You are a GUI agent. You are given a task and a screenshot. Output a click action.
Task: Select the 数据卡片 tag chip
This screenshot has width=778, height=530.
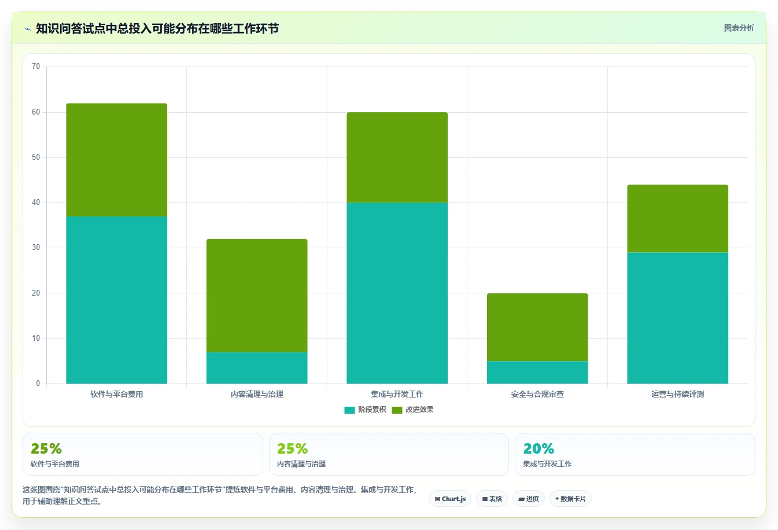point(570,499)
